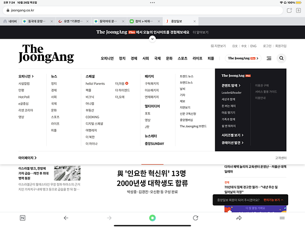Open 마이페이지 with arrow at menu bottom

point(27,158)
